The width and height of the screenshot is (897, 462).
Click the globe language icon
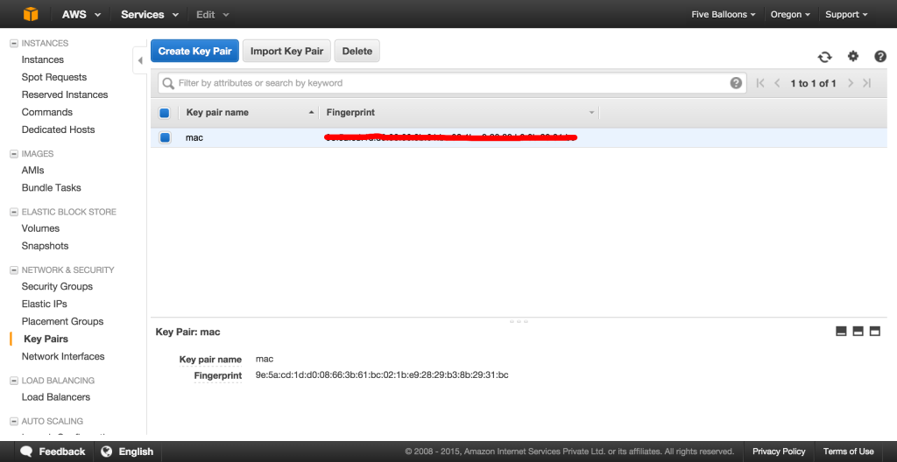(x=106, y=451)
